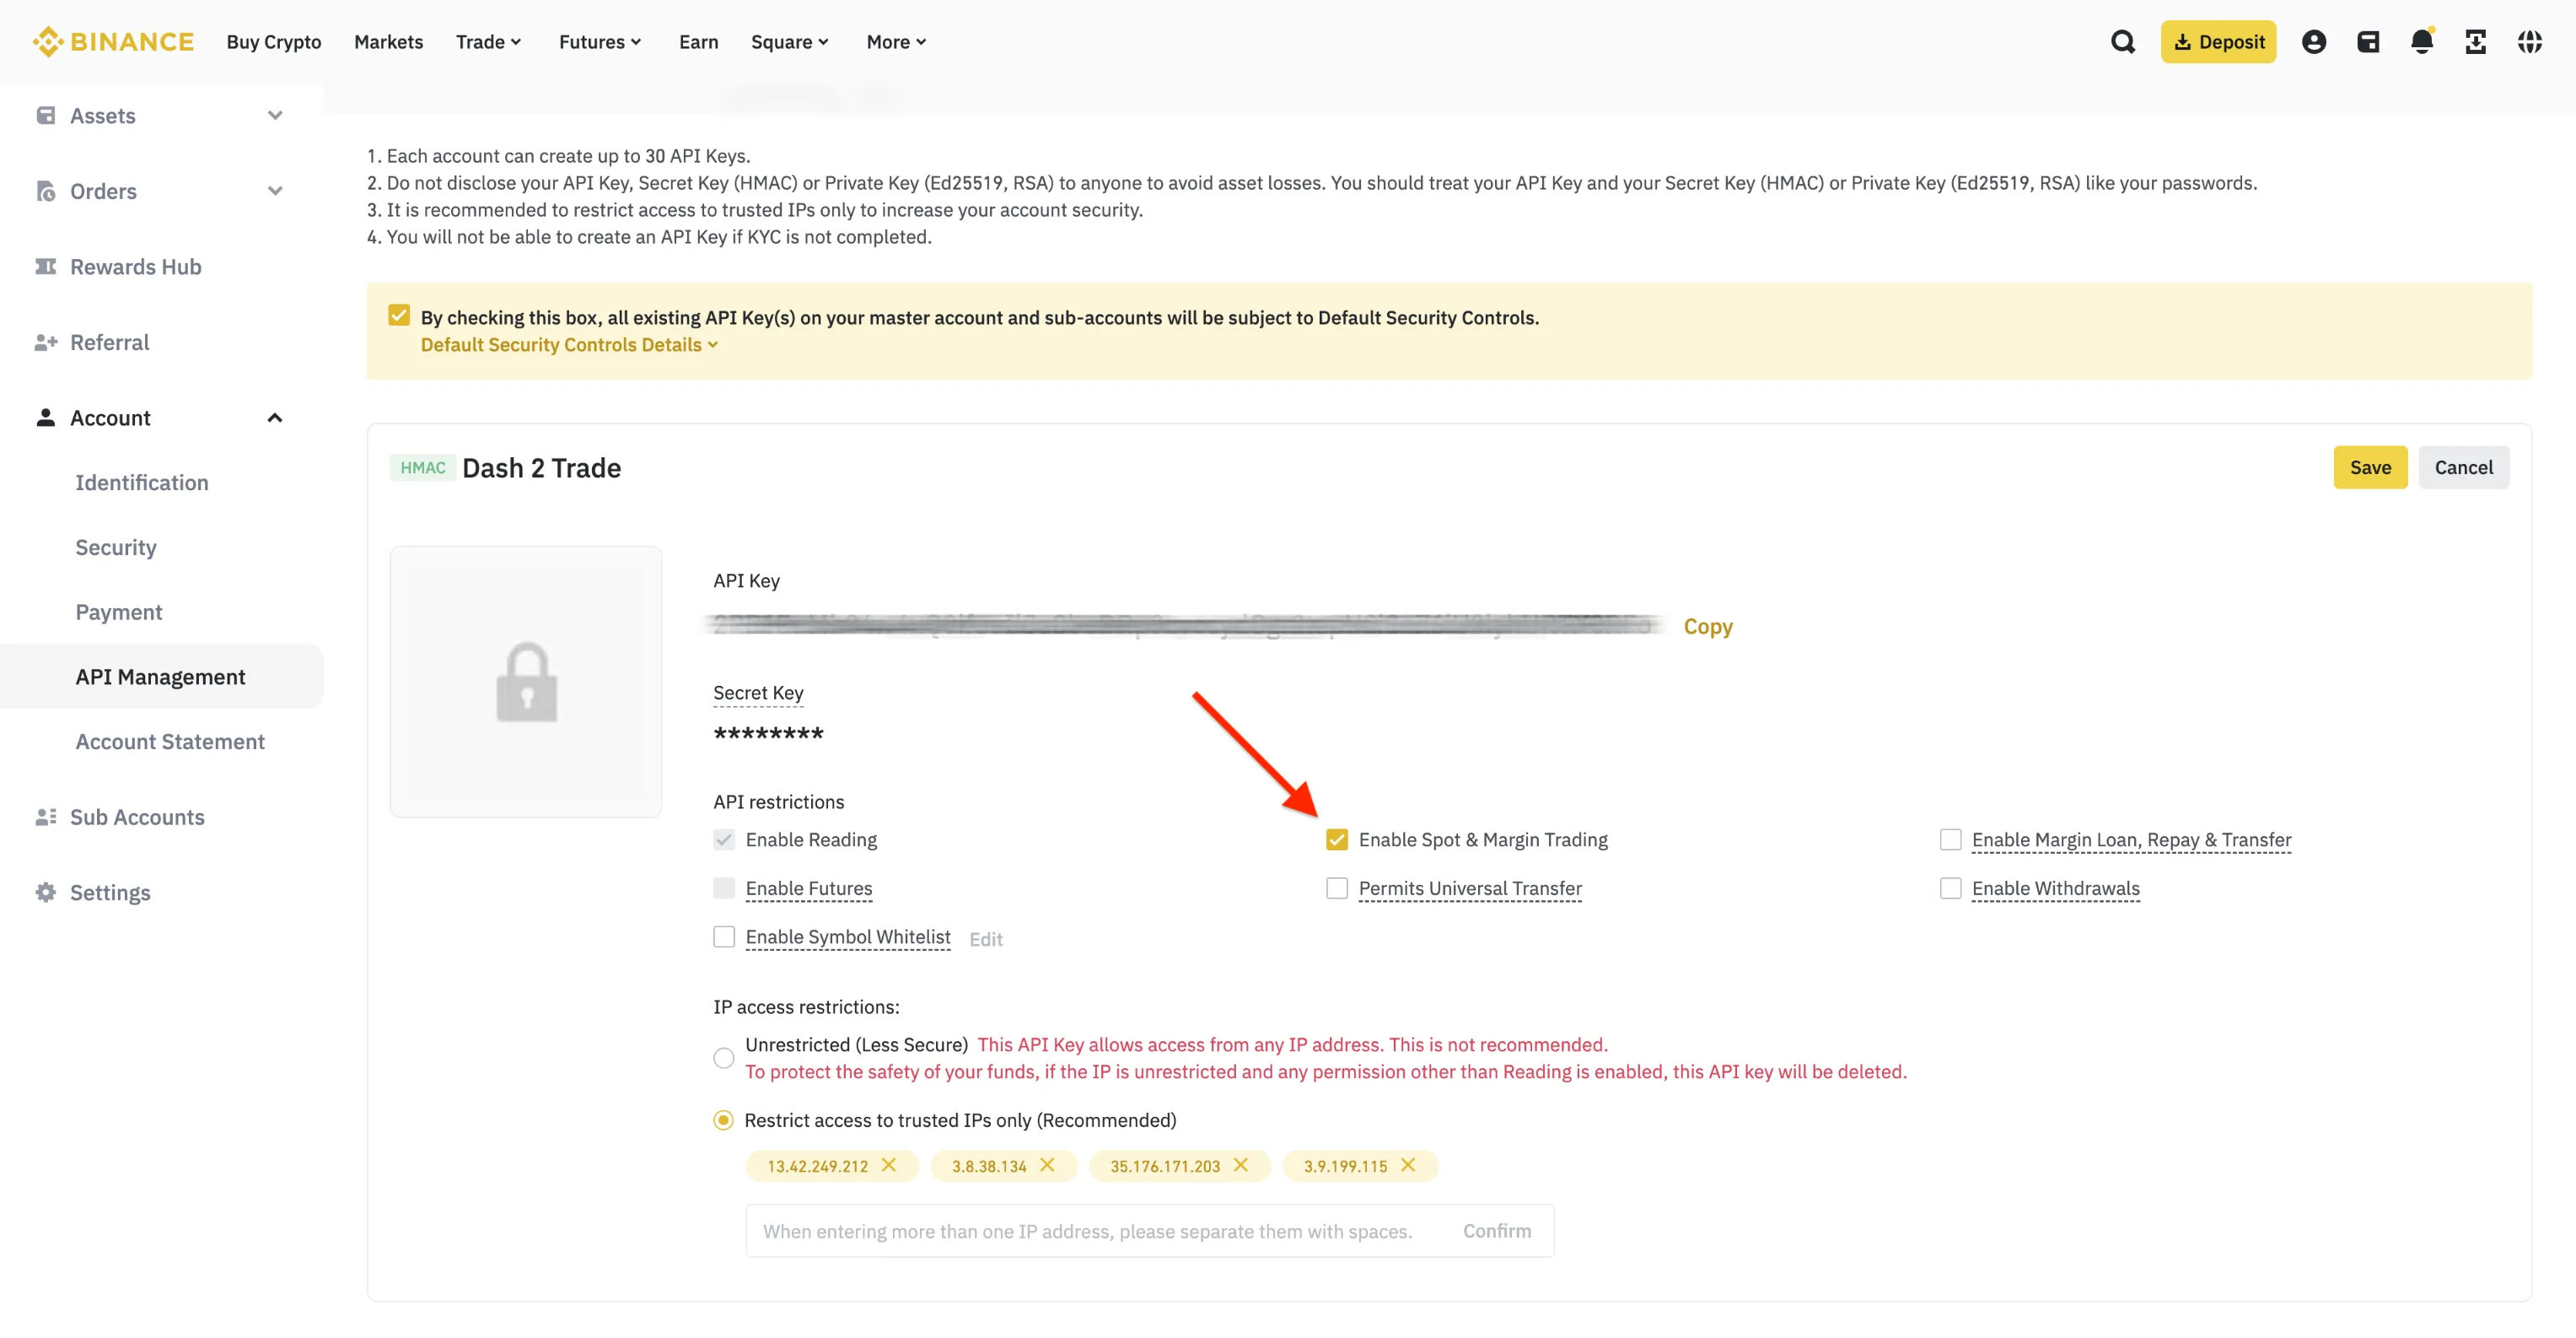2576x1338 pixels.
Task: Open the language globe icon
Action: tap(2530, 42)
